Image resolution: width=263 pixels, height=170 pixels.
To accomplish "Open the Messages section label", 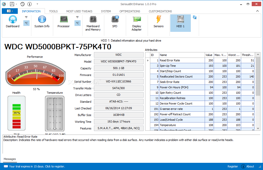I will click(x=10, y=159).
